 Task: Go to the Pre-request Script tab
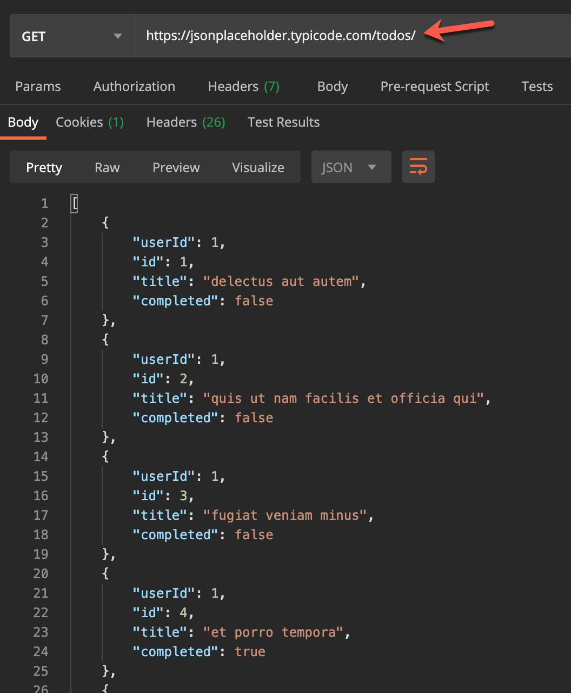point(434,87)
